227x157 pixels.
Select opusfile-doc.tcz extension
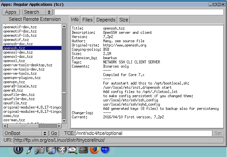(x=32, y=99)
